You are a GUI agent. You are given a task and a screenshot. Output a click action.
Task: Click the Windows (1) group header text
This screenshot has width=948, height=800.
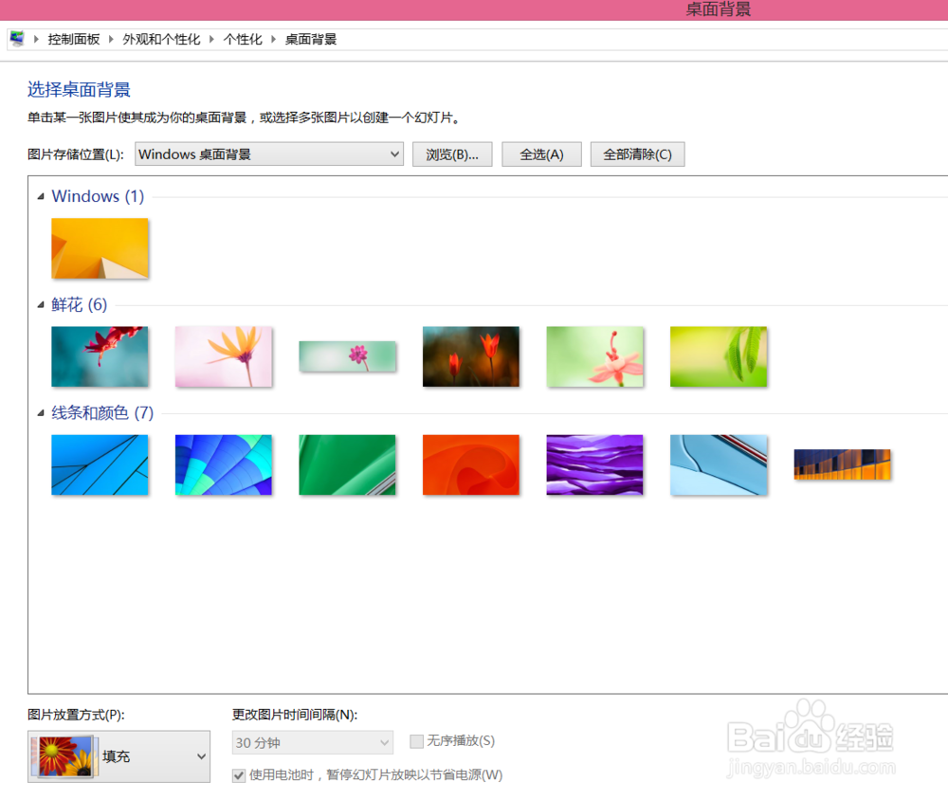(98, 196)
